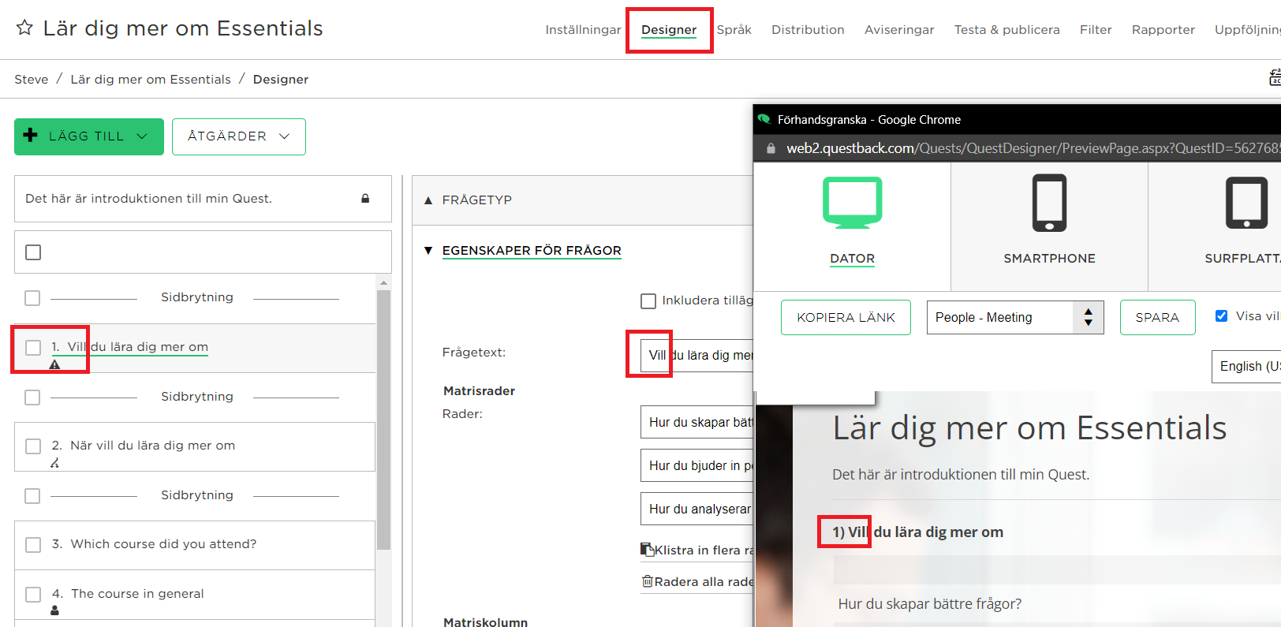
Task: Click the icon at the right end of the breadcrumb bar
Action: (1275, 77)
